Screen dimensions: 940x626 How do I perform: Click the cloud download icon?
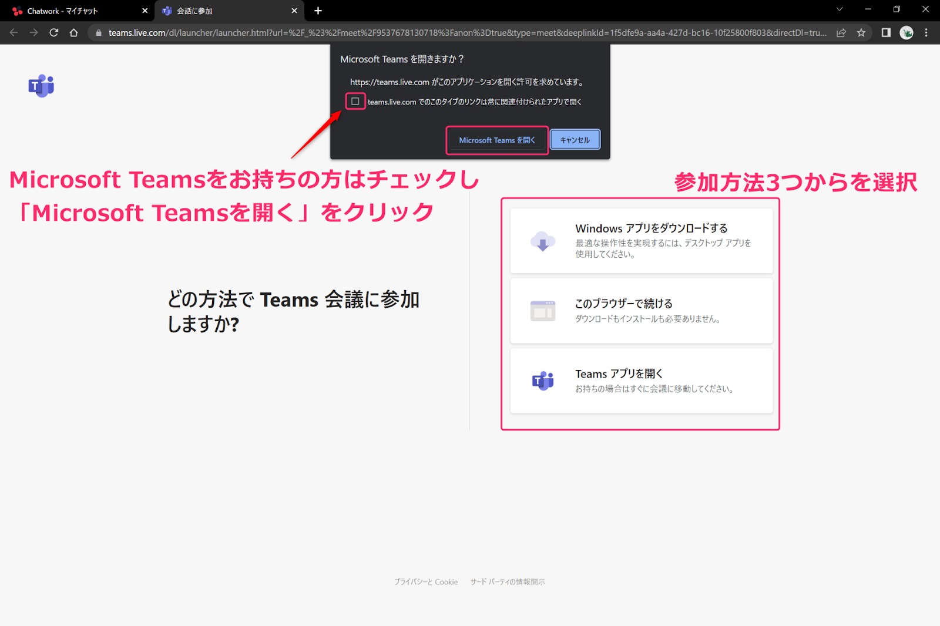(543, 241)
